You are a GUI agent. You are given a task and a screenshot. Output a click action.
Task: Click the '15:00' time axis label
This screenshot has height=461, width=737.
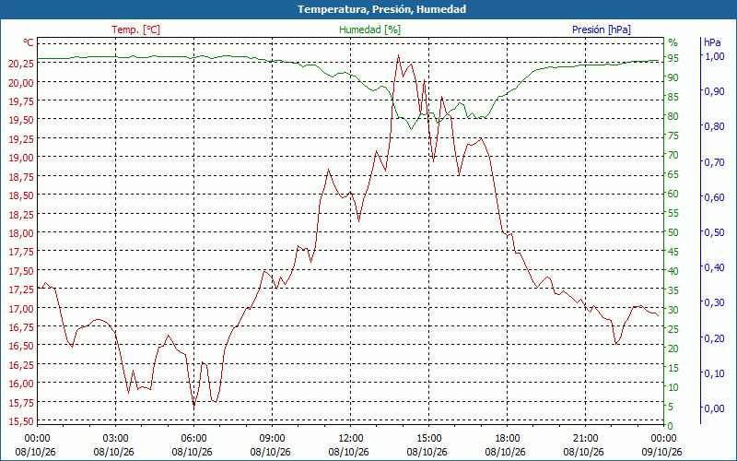point(428,439)
